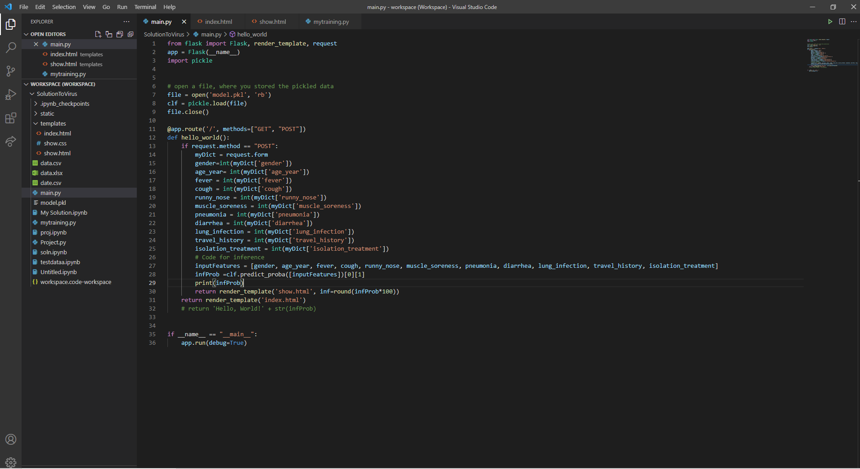This screenshot has height=469, width=860.
Task: Collapse the SolutionToVirus folder
Action: pos(32,94)
